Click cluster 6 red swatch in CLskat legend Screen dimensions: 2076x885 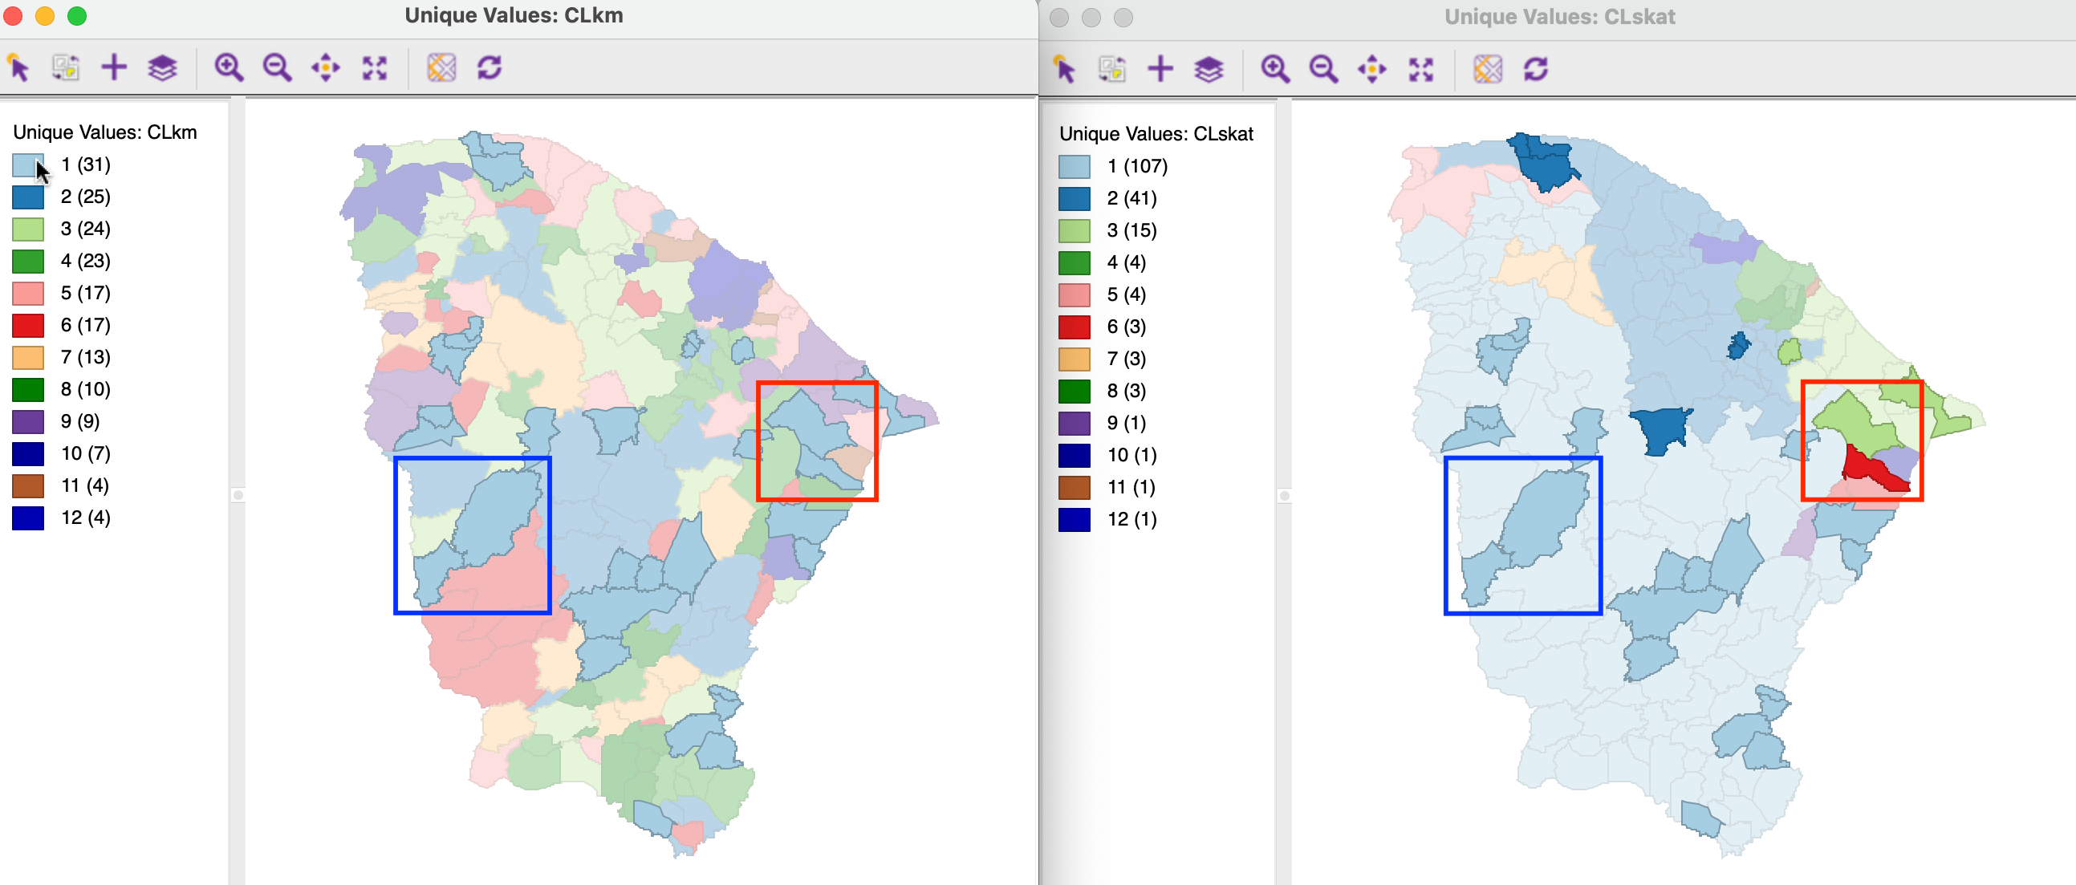1075,327
